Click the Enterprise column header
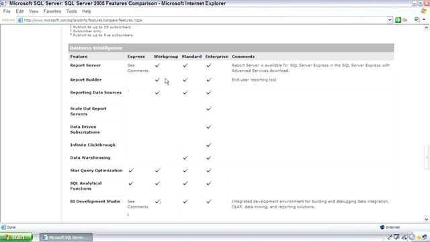This screenshot has height=242, width=430. [216, 56]
